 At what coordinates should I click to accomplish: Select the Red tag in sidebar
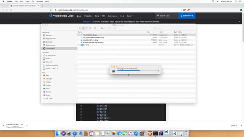47,75
